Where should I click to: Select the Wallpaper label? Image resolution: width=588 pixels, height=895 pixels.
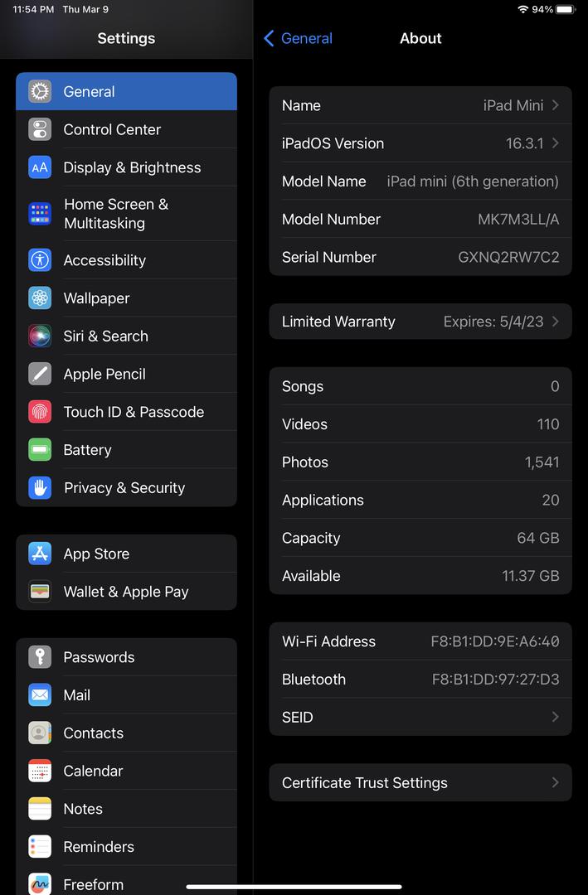pos(96,298)
